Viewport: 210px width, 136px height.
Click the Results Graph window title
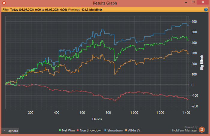coord(105,3)
